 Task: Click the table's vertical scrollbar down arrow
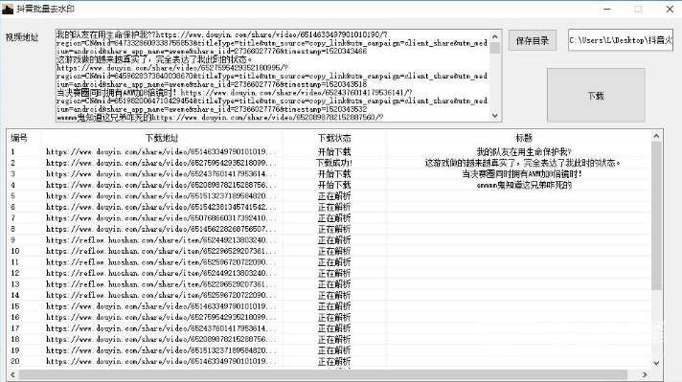coord(656,363)
